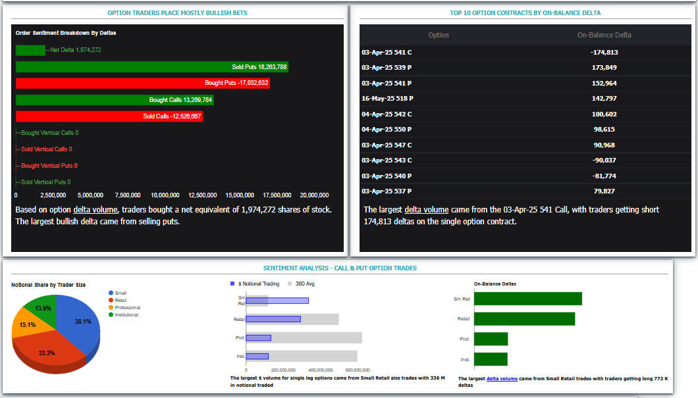Screen dimensions: 698x398
Task: Click the 98,615 delta value
Action: point(604,130)
